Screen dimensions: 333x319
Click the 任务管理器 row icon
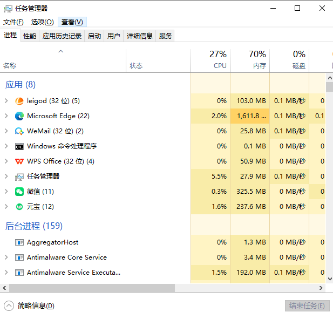tap(19, 177)
